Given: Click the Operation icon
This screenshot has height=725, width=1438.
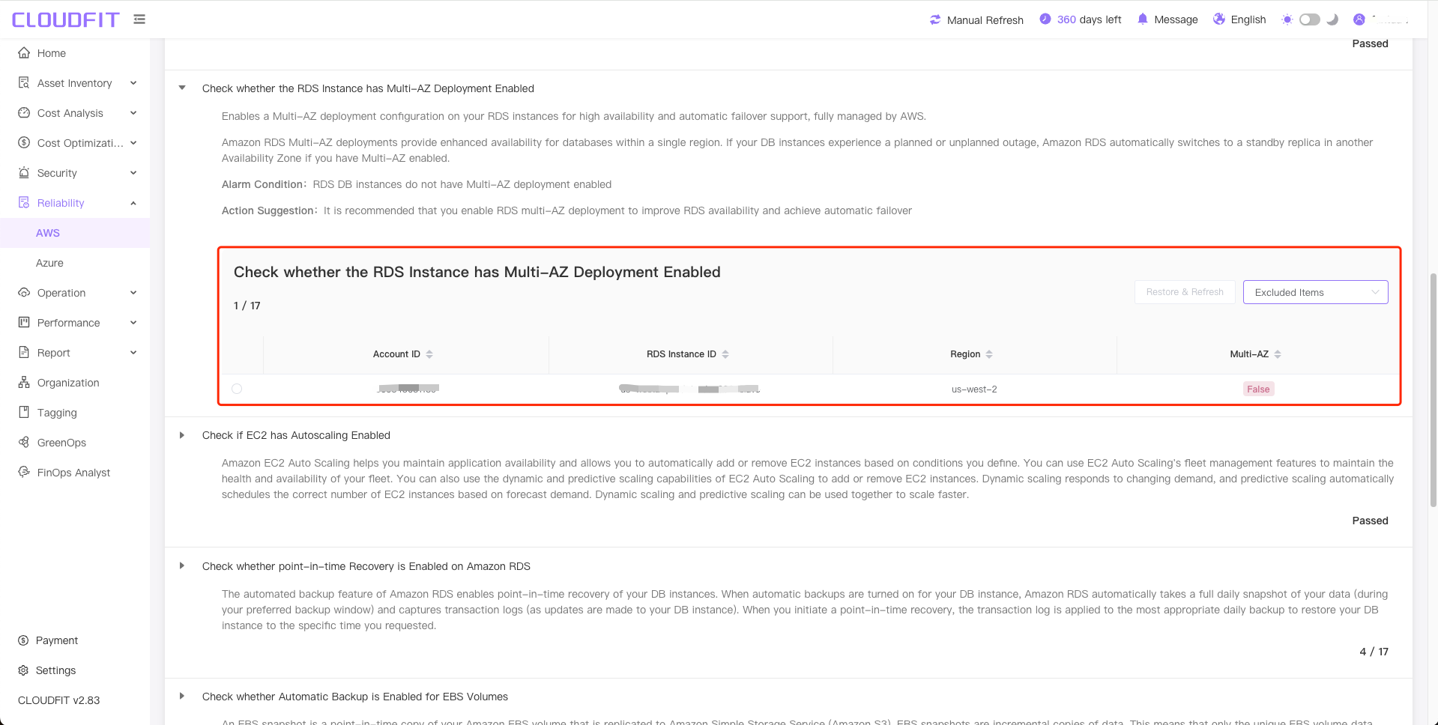Looking at the screenshot, I should click(24, 293).
